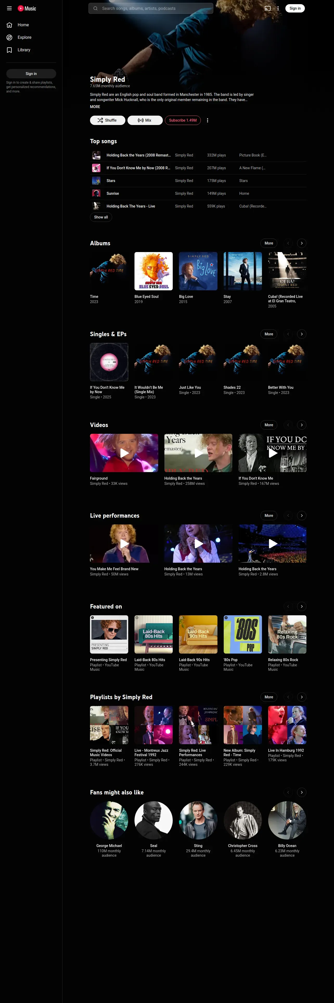Play the Fairground video
This screenshot has width=334, height=1003.
[x=124, y=453]
